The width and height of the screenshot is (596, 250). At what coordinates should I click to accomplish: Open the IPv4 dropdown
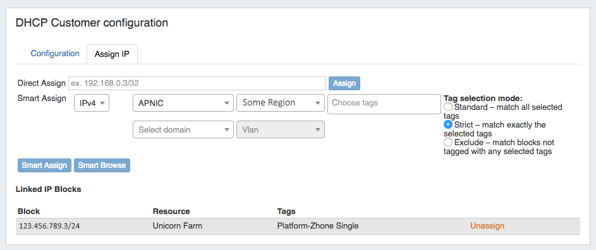[x=92, y=103]
